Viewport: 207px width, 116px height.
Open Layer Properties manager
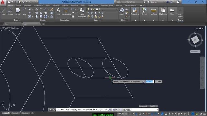[82, 13]
